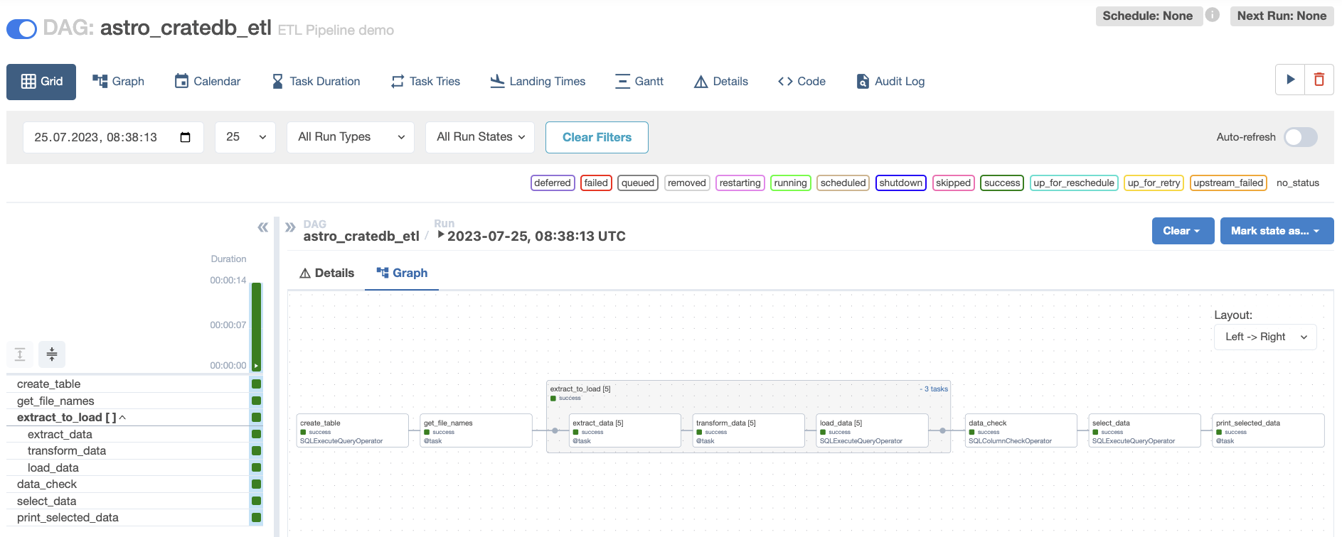Open the calendar picker in date field
Screen dimensions: 1342x537
pyautogui.click(x=186, y=137)
